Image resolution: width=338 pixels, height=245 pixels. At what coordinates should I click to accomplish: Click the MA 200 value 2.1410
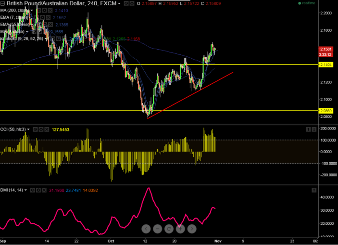click(x=62, y=11)
